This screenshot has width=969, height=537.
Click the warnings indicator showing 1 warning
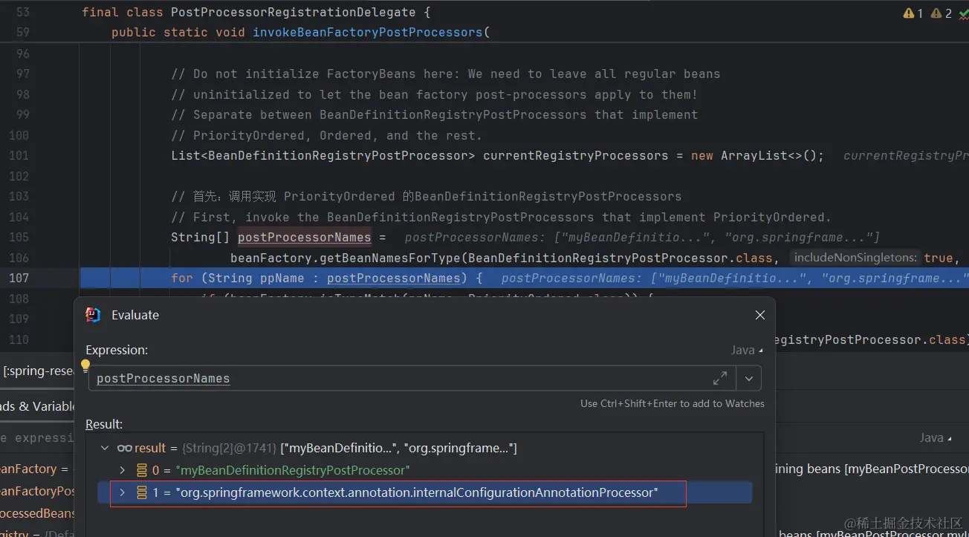point(912,13)
